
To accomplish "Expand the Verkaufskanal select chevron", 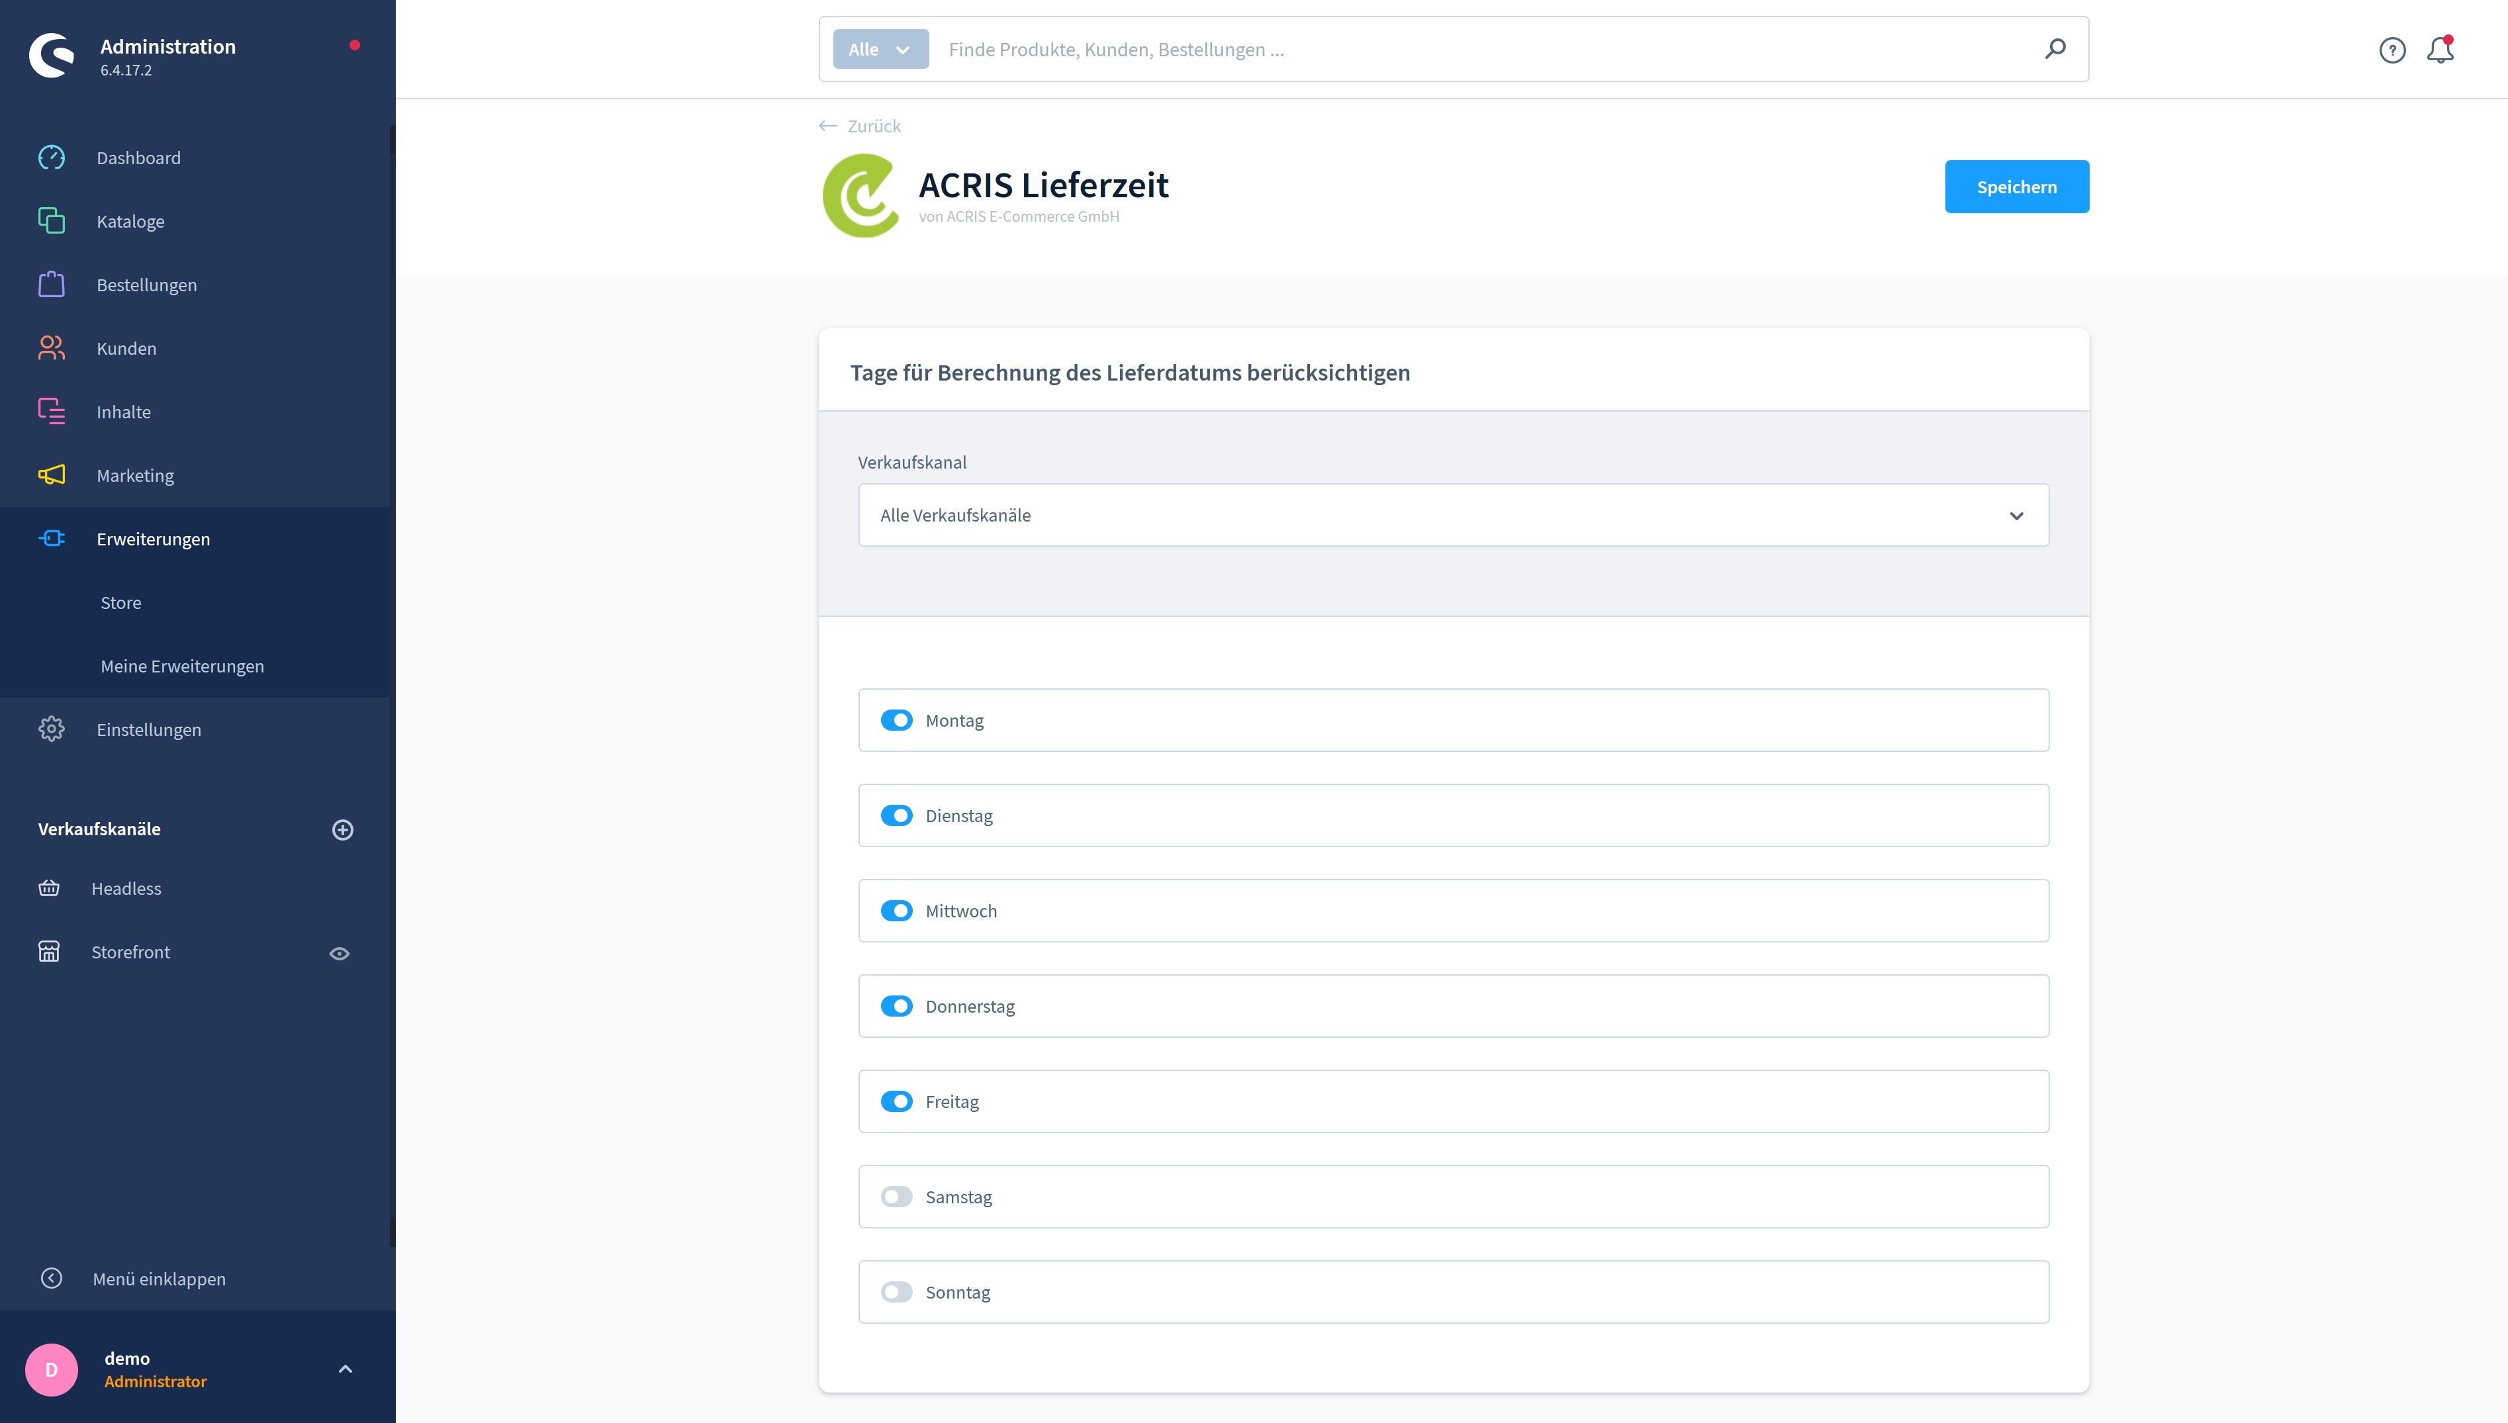I will [2016, 516].
